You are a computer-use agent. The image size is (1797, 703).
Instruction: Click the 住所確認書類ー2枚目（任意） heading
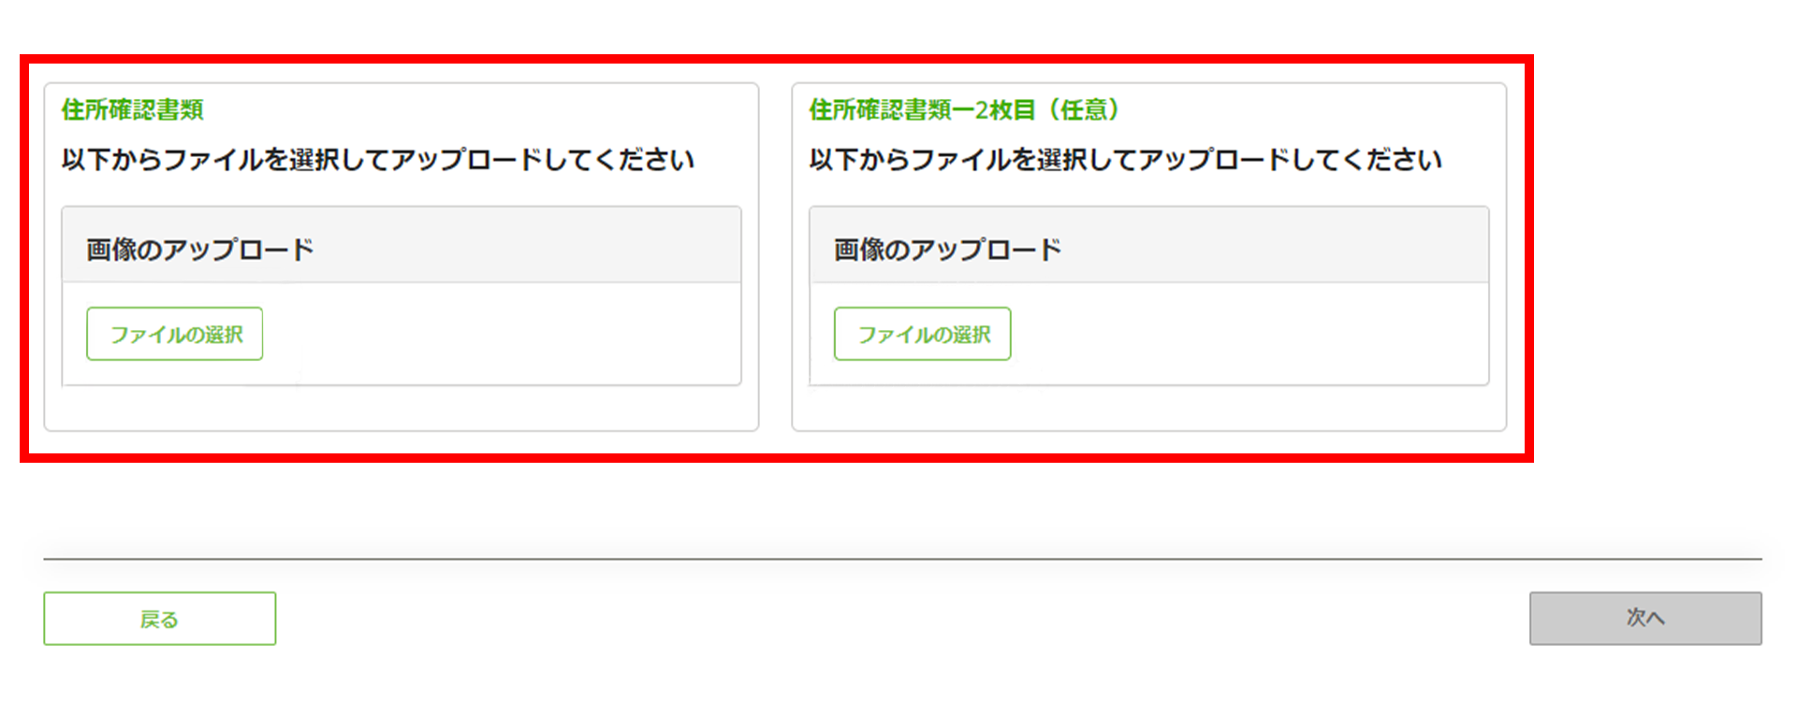(964, 110)
